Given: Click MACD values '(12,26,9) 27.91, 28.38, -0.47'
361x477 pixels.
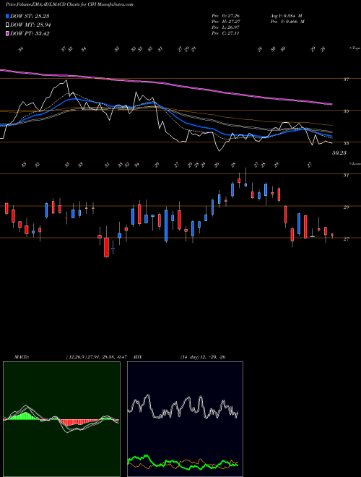Looking at the screenshot, I should 98,357.
